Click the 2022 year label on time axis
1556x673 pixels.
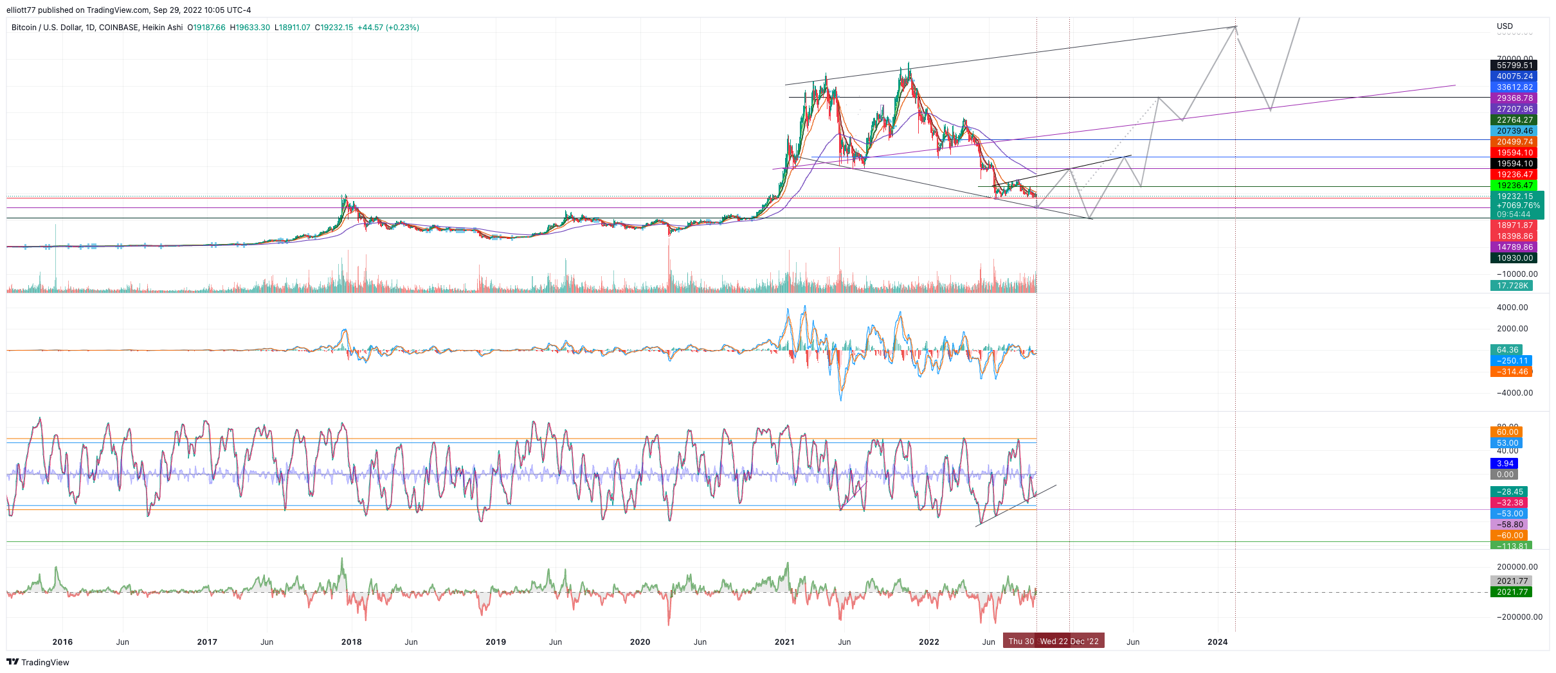click(929, 642)
